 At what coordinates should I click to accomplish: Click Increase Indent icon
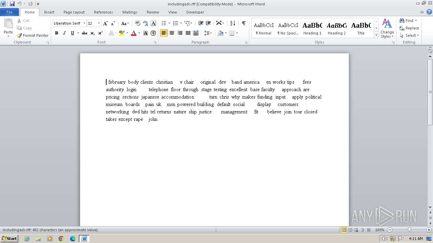(208, 23)
